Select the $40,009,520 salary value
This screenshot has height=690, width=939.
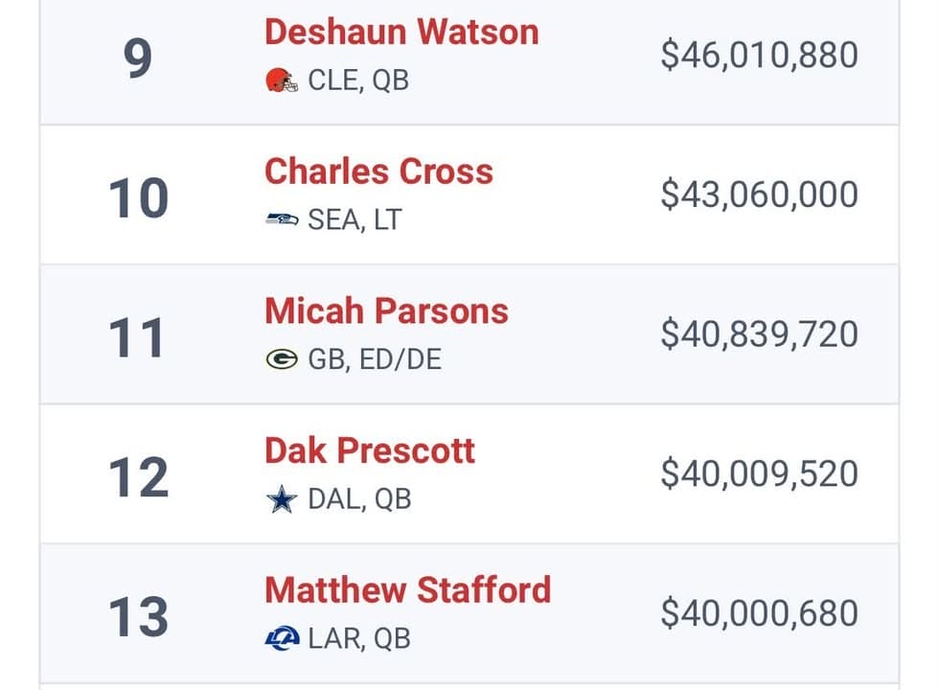tap(759, 473)
